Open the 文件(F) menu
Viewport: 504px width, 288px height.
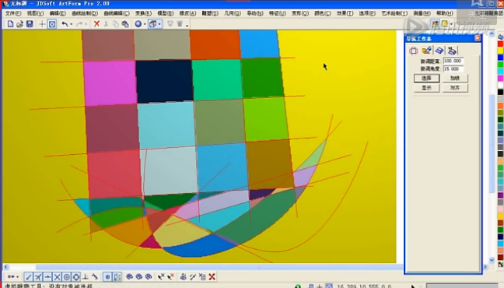click(x=13, y=13)
